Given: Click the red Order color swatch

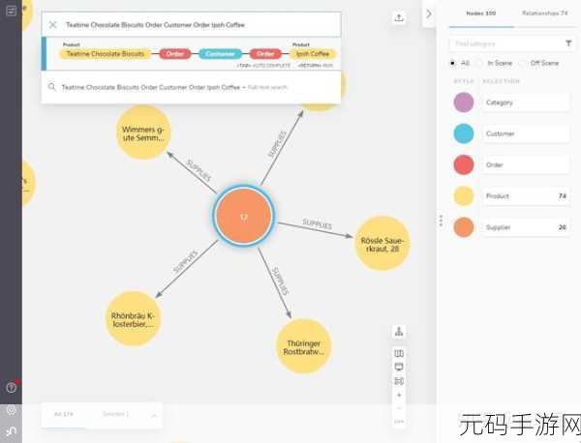Looking at the screenshot, I should pos(464,164).
